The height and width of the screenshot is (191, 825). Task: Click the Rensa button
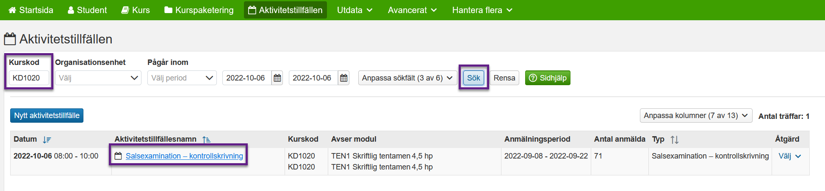504,78
